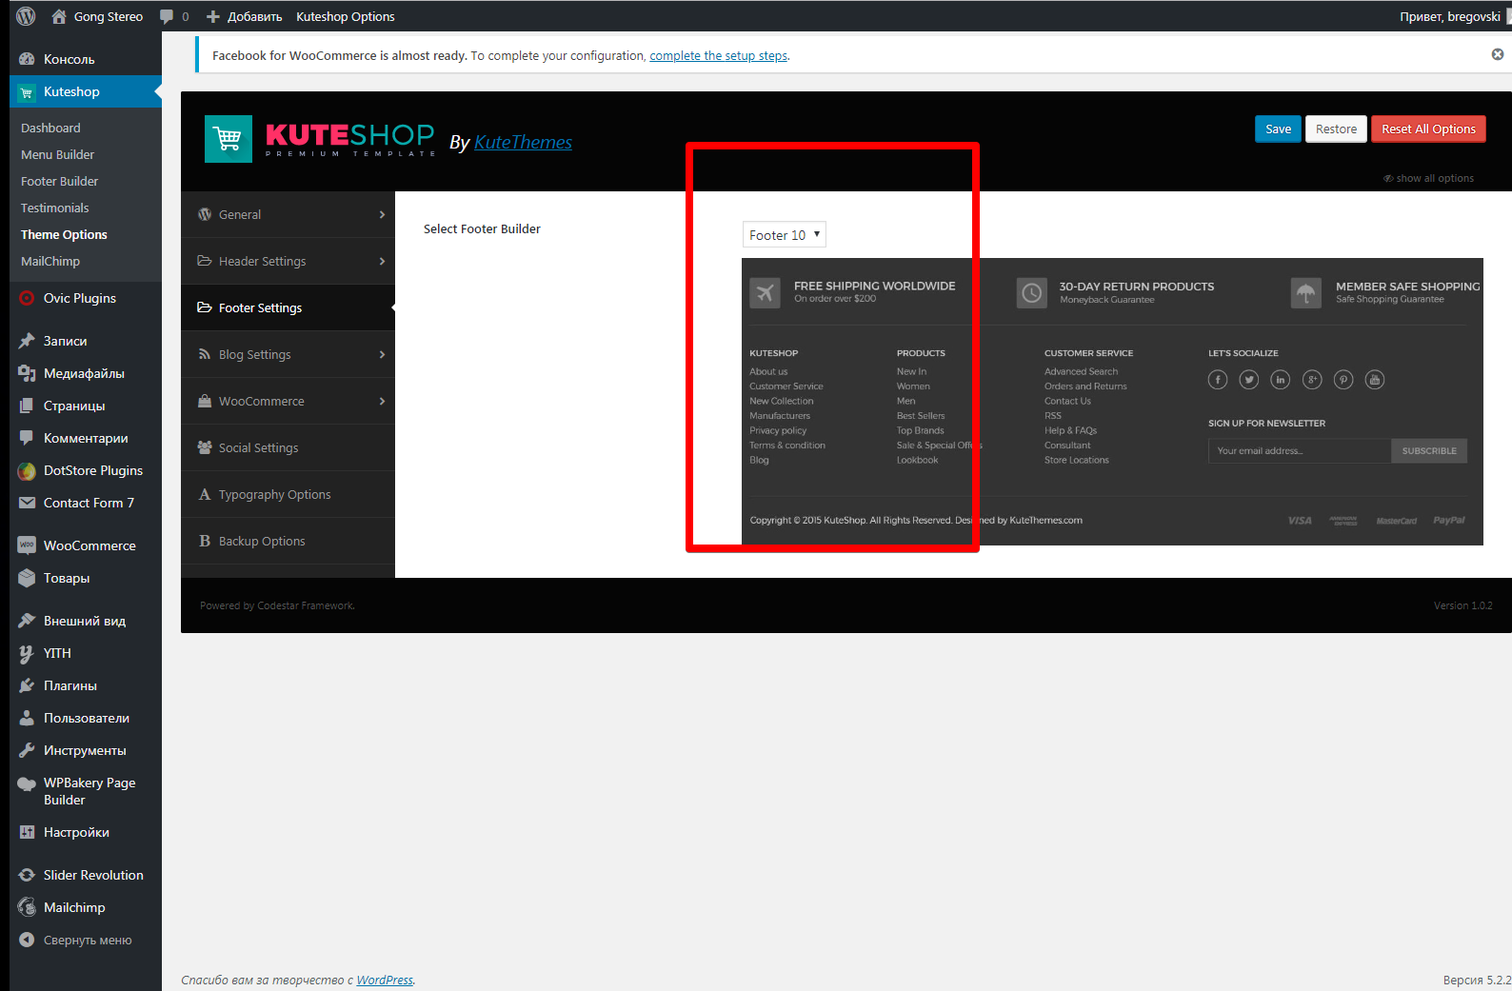Click the footer preview thumbnail image

pyautogui.click(x=1112, y=402)
